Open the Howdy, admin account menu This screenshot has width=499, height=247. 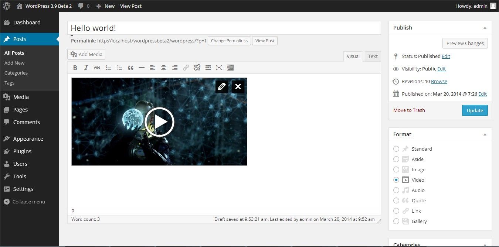(x=476, y=6)
